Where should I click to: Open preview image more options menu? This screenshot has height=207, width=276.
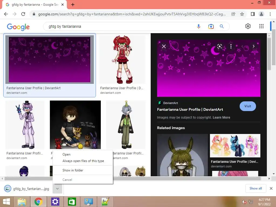point(231,46)
